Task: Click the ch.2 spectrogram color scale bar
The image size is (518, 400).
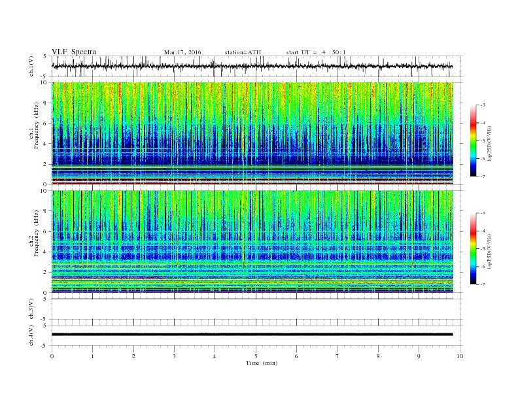Action: coord(473,248)
